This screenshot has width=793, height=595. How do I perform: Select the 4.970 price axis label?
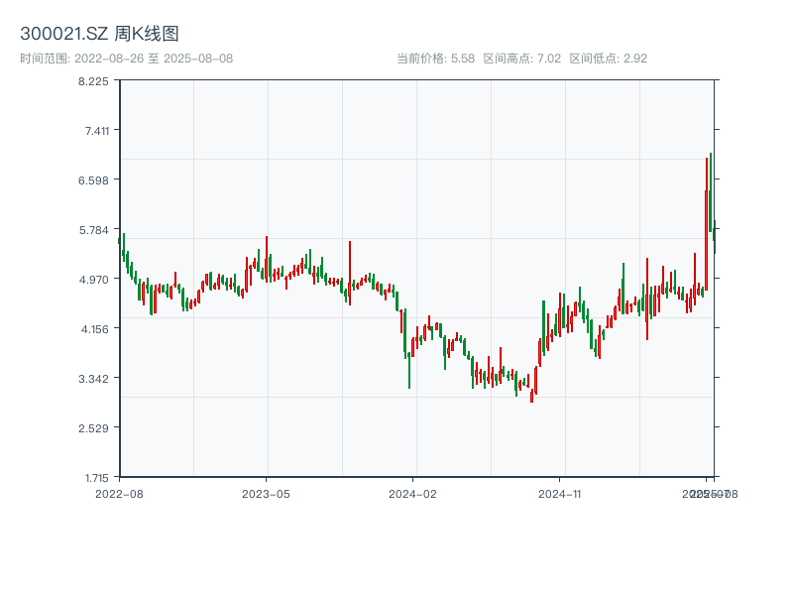(95, 280)
